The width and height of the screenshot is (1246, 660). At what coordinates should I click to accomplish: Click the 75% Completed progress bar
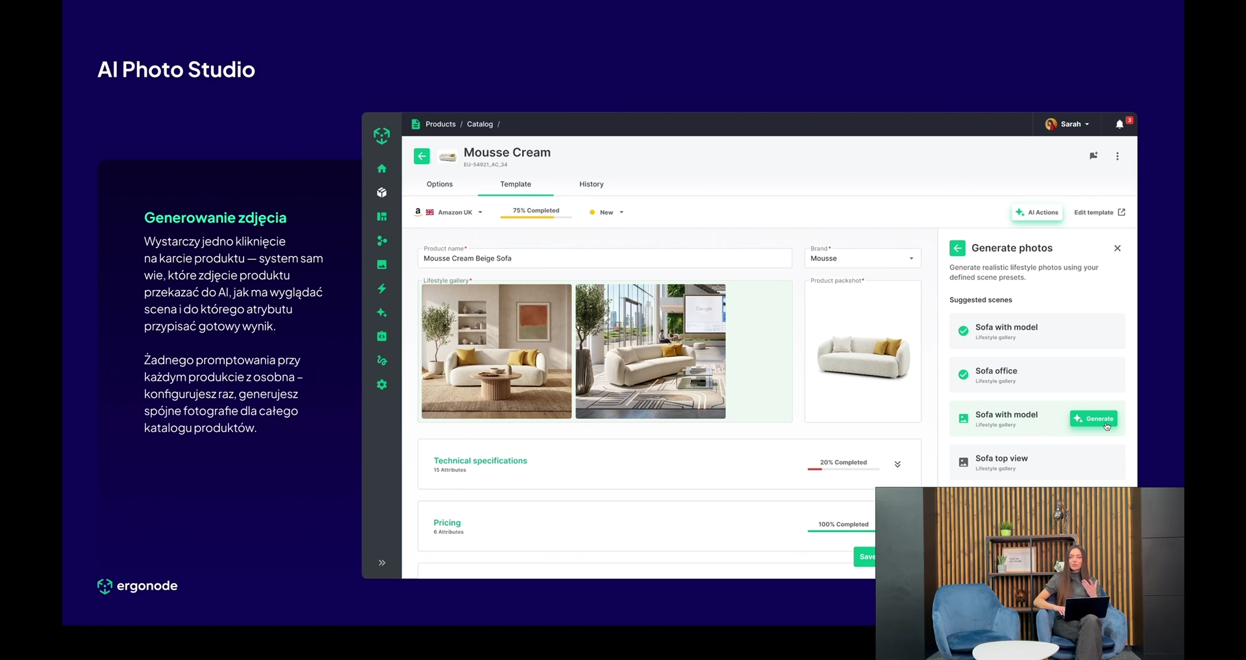tap(536, 217)
